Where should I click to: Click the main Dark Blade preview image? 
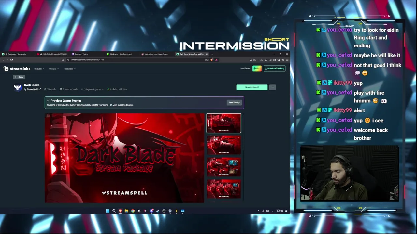click(124, 158)
